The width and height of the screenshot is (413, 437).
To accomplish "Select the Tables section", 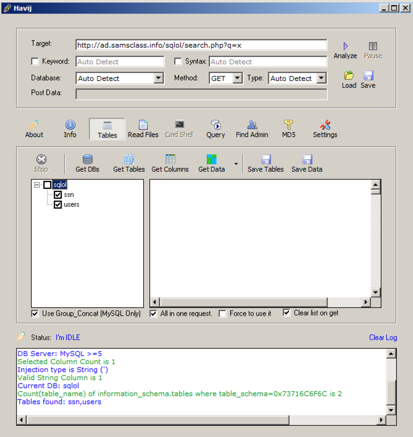I will click(107, 129).
